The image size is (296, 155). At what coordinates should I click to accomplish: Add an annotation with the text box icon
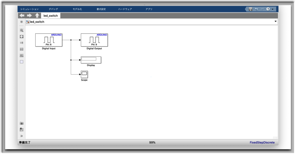point(21,49)
